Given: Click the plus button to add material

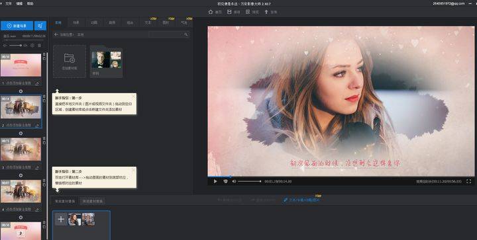Looking at the screenshot, I should (x=61, y=219).
